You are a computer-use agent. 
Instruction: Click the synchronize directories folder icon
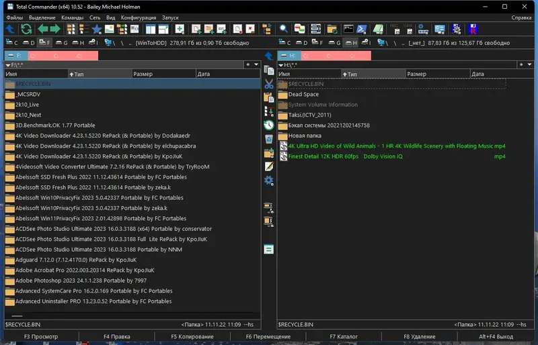(x=332, y=29)
